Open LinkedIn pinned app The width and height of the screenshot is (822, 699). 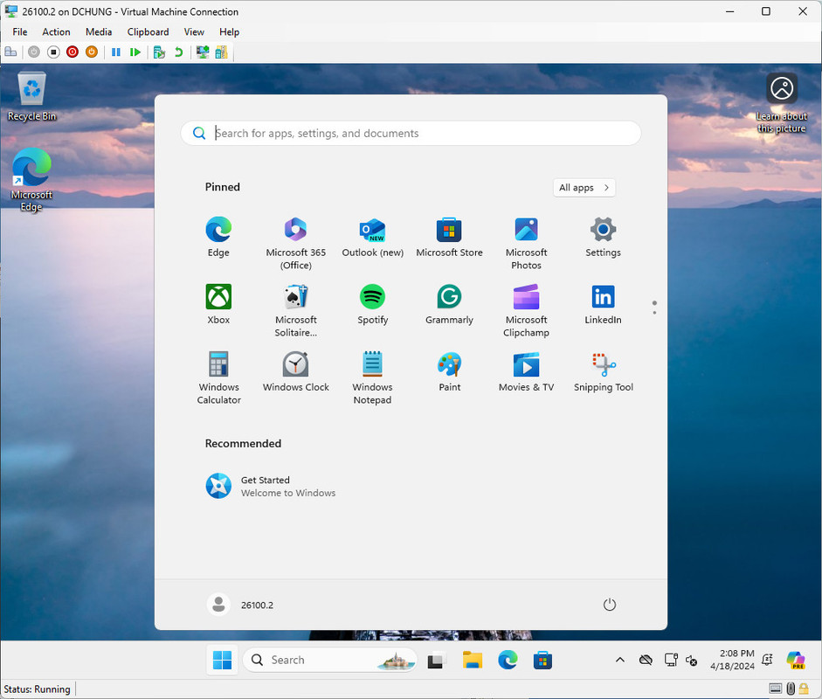[603, 304]
